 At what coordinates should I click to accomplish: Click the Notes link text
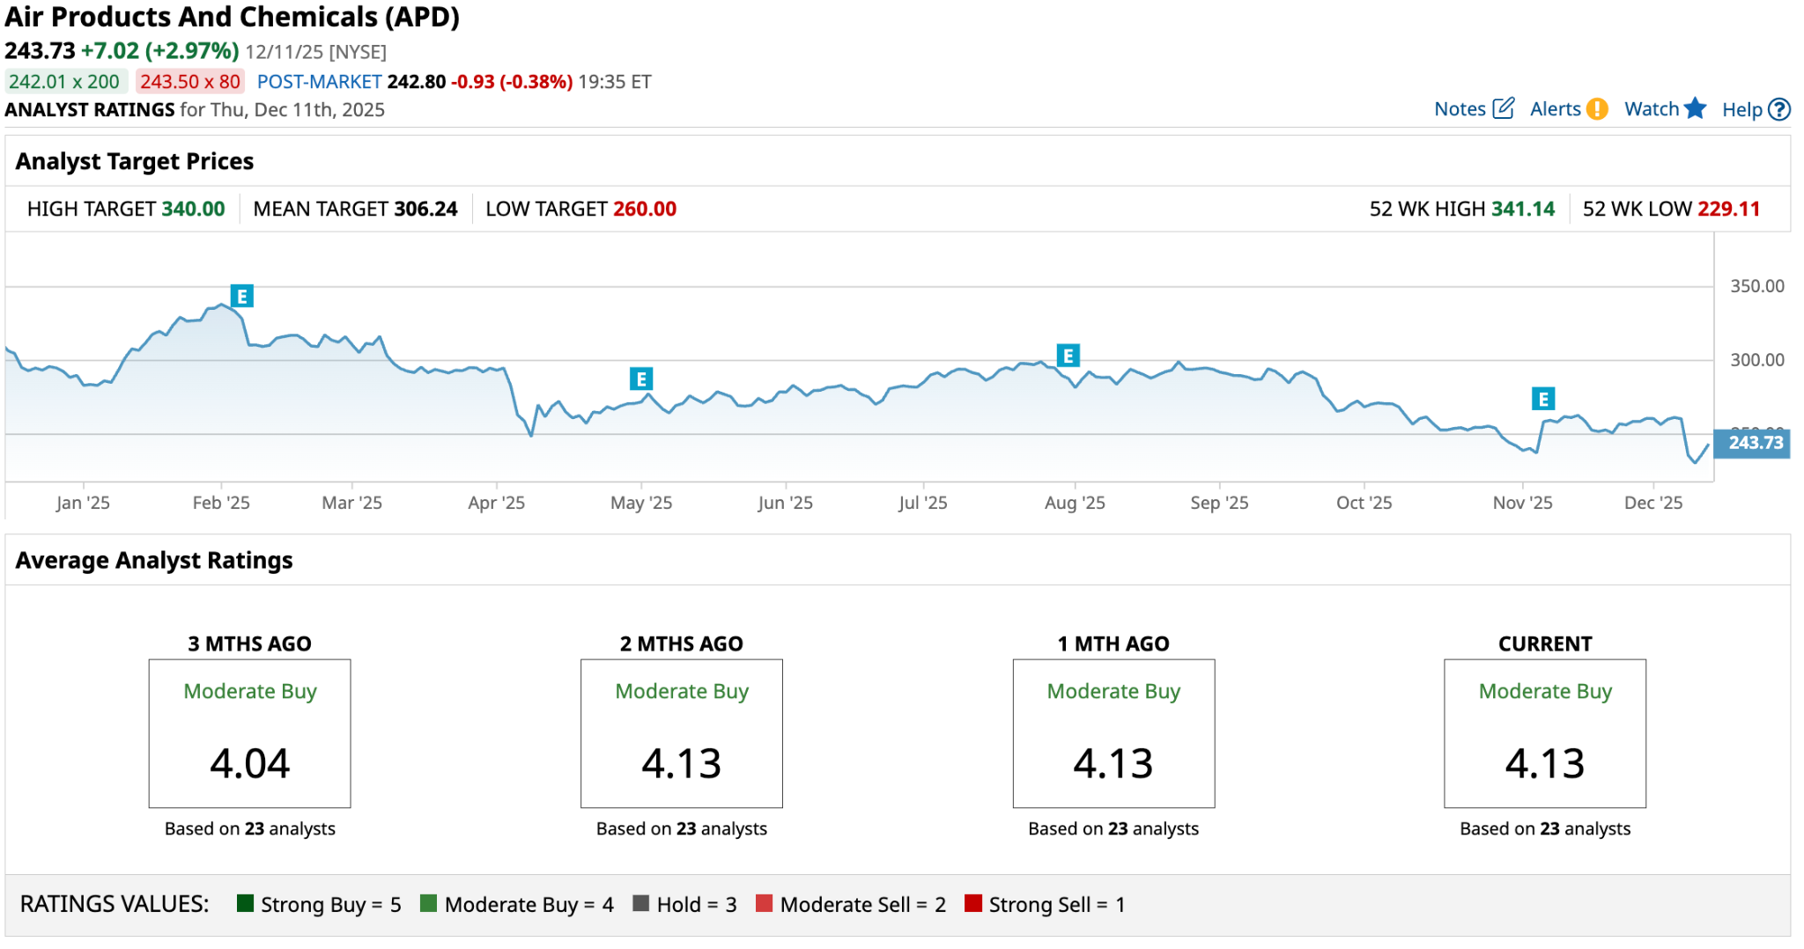[x=1460, y=109]
